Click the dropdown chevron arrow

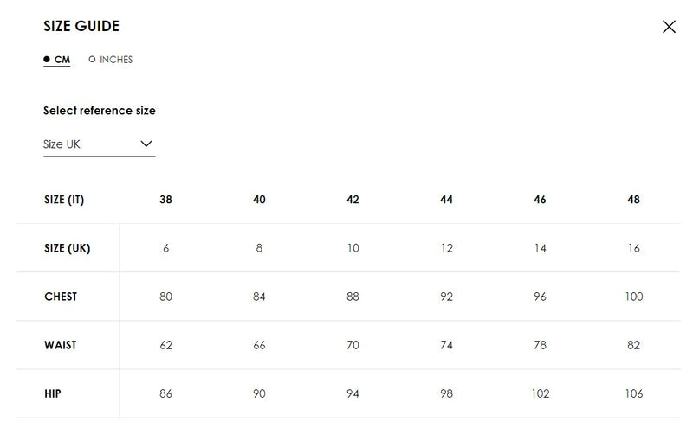[146, 144]
